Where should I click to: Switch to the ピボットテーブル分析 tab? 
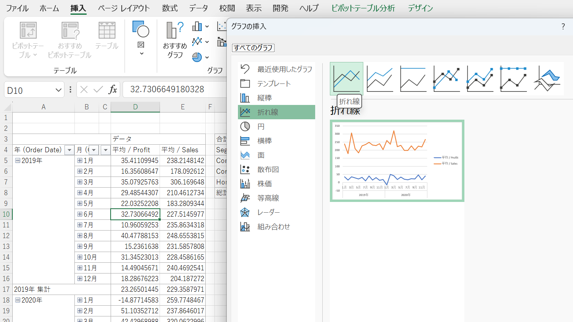point(363,8)
